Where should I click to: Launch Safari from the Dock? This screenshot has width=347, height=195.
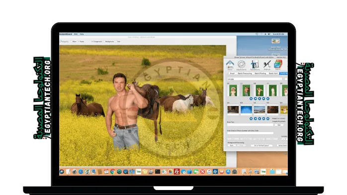click(81, 172)
